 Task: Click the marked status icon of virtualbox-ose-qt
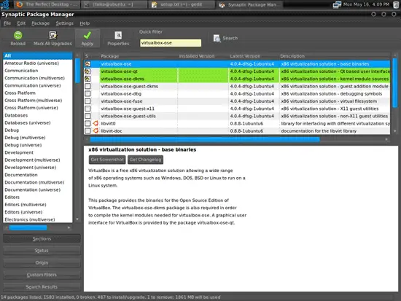click(87, 71)
